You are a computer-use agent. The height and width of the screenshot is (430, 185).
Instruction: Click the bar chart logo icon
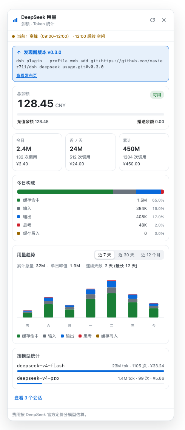(x=15, y=20)
